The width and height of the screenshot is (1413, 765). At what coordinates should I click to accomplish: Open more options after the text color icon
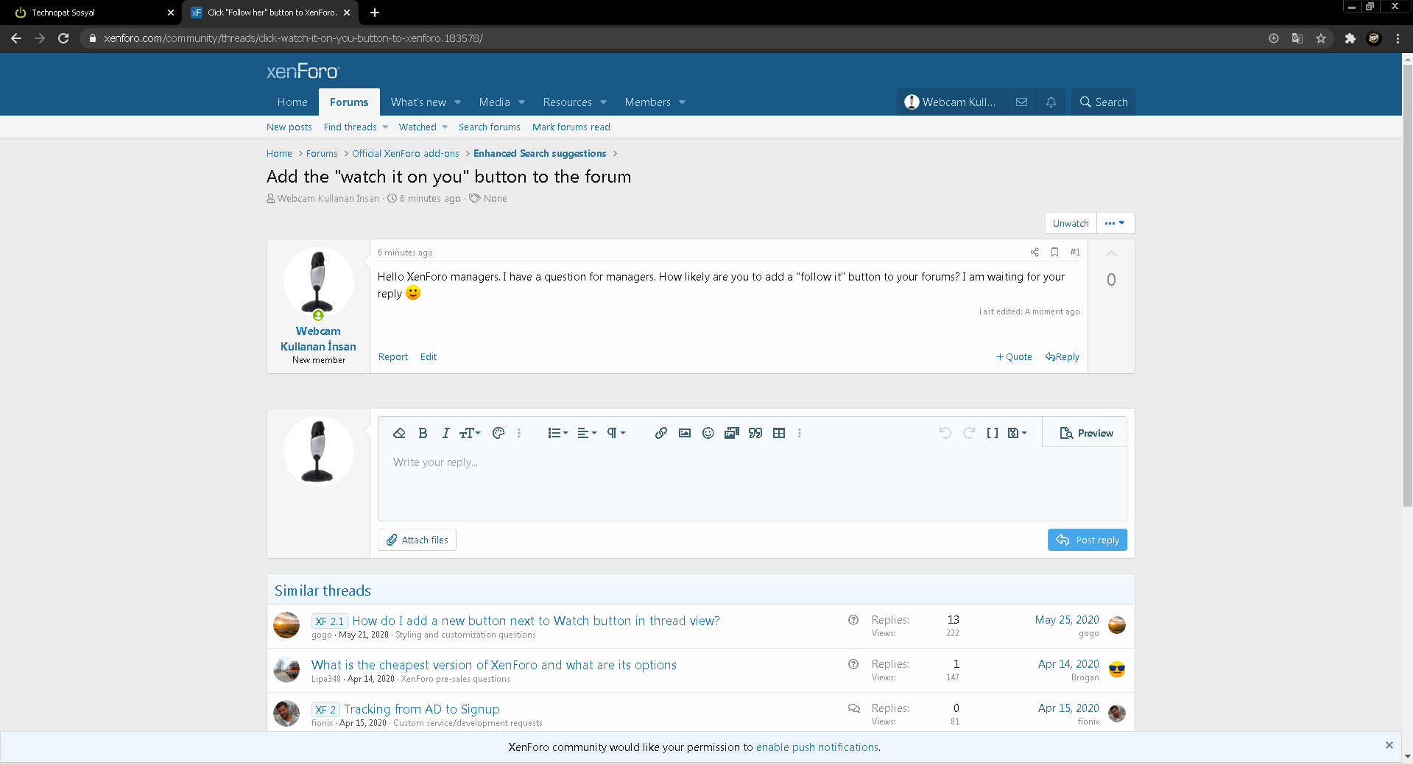click(519, 433)
